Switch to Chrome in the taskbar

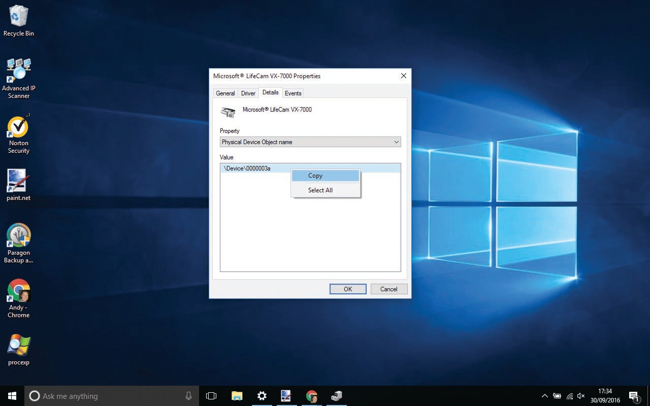[x=311, y=396]
